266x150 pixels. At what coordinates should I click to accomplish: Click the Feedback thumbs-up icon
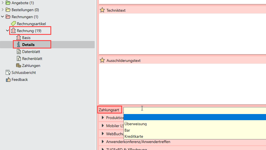click(x=8, y=79)
